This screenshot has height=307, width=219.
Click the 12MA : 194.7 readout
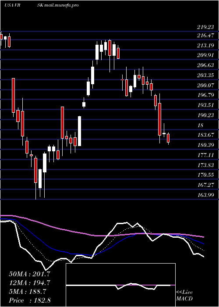(29, 283)
